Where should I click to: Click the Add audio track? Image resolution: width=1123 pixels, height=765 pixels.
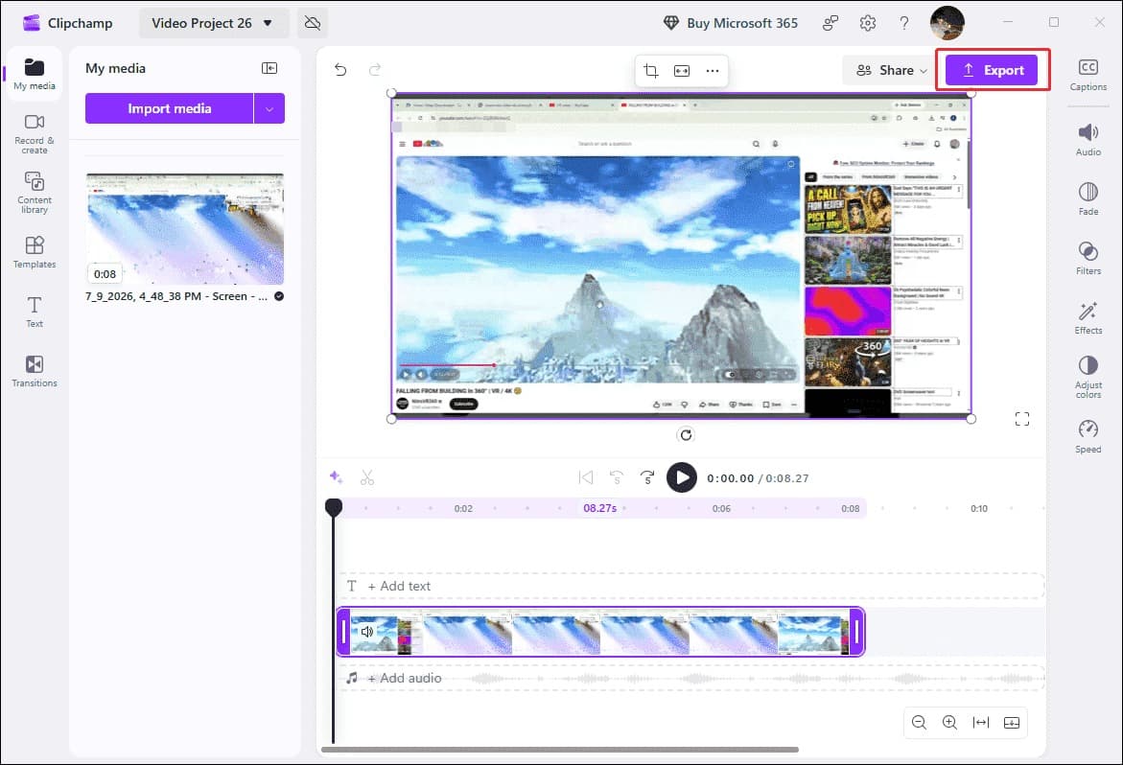[690, 678]
